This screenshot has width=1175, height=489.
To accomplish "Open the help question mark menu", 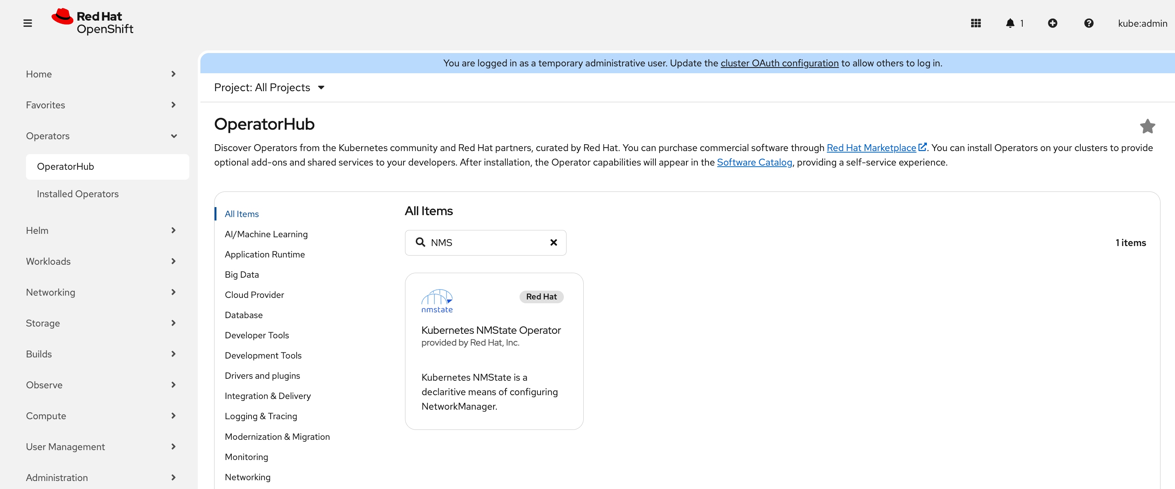I will click(x=1088, y=23).
